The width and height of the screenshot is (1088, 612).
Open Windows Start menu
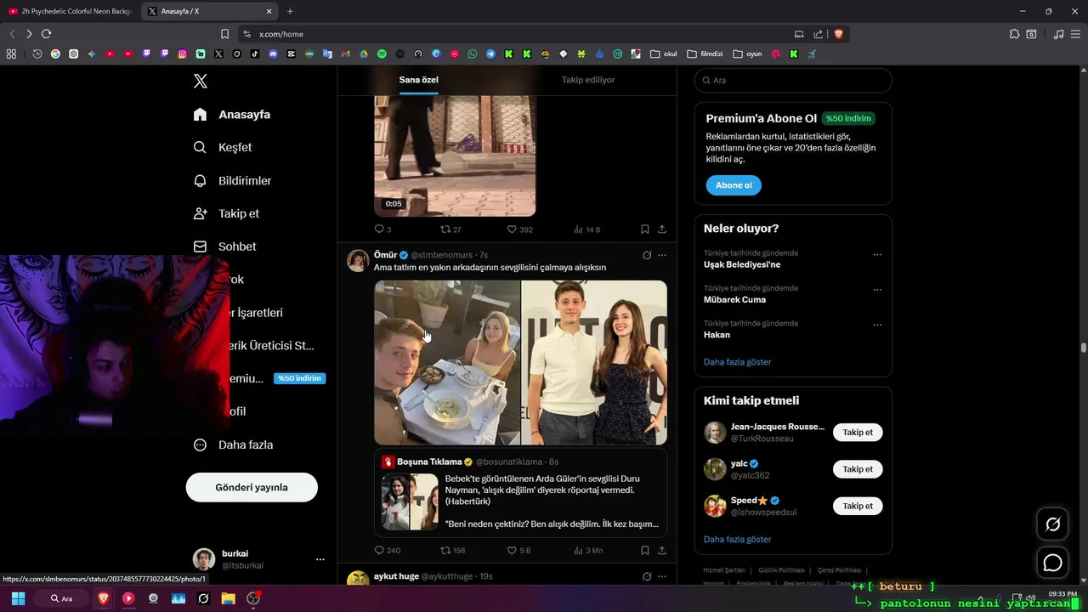pos(18,598)
